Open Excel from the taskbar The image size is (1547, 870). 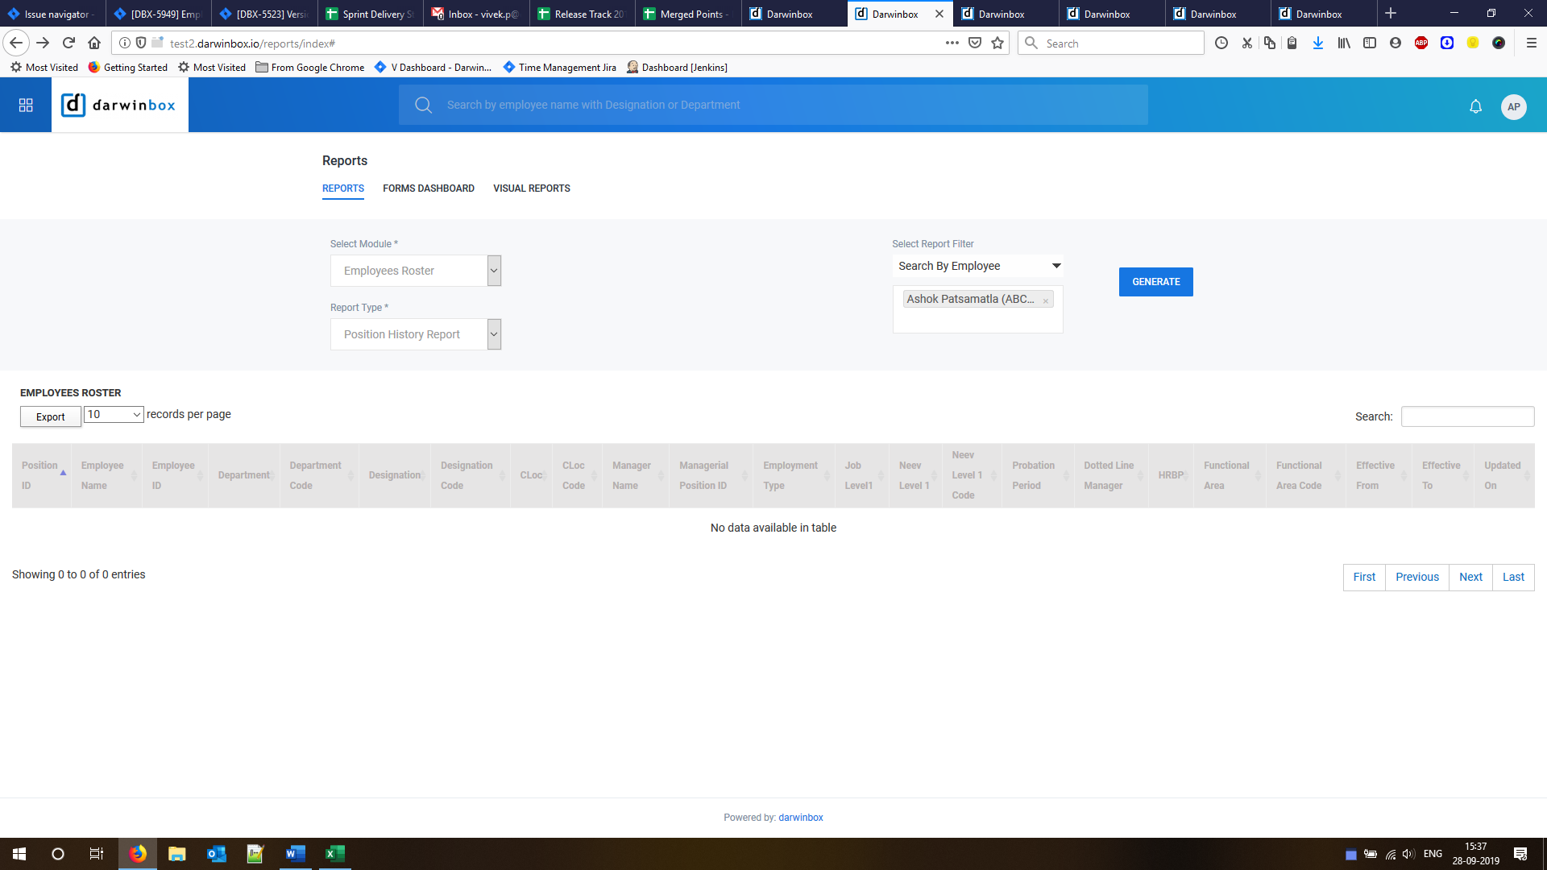pos(334,854)
